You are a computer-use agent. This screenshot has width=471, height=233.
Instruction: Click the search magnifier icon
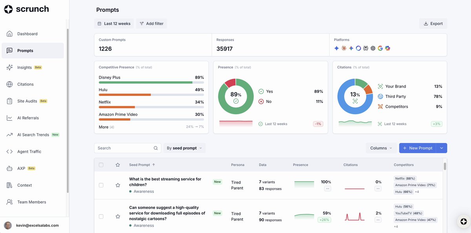(156, 148)
